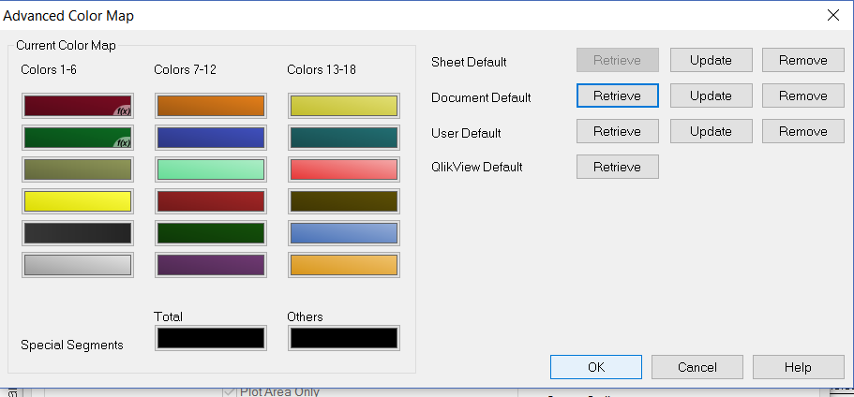
Task: Update the Document Default color map
Action: [711, 96]
